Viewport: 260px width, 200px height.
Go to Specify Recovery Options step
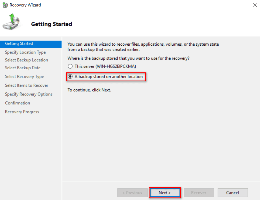(29, 94)
